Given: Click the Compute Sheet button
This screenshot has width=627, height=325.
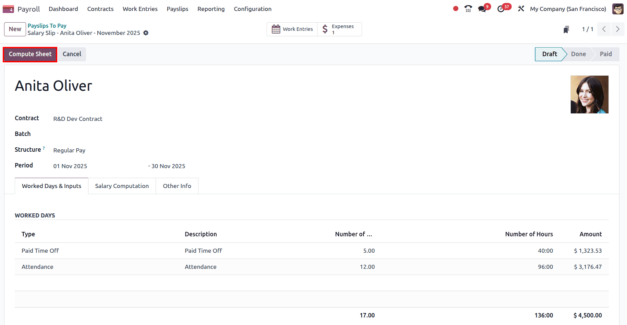Looking at the screenshot, I should [30, 54].
